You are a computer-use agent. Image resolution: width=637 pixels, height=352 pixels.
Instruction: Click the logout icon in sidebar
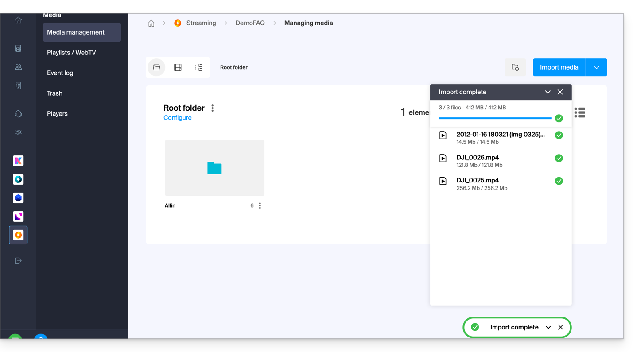(x=18, y=261)
